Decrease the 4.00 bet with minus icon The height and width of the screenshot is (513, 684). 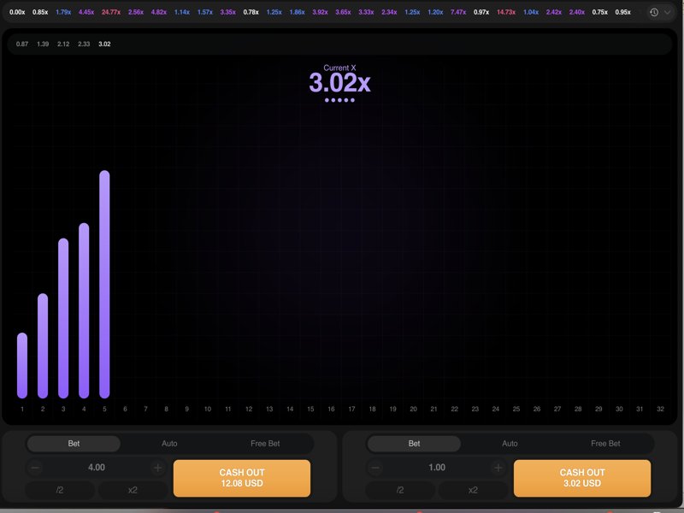[35, 468]
